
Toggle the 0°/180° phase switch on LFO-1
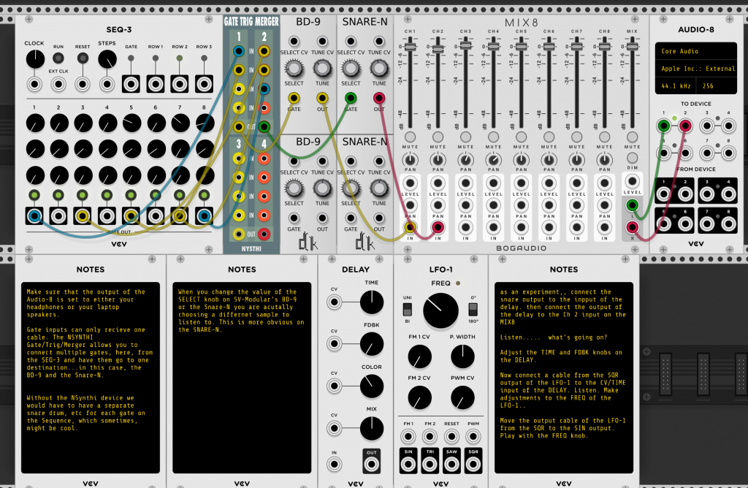[x=473, y=310]
